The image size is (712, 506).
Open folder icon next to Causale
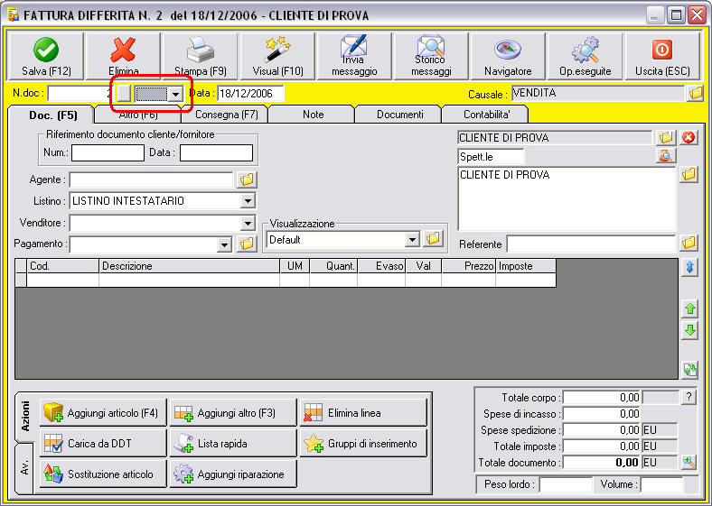(695, 94)
